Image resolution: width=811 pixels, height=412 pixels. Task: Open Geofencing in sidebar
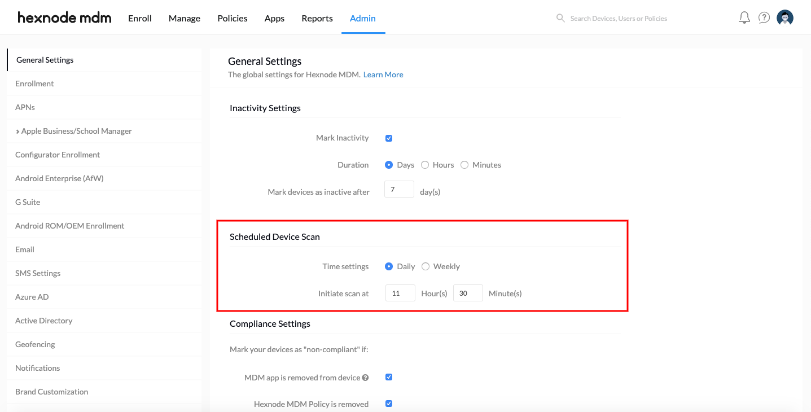[x=104, y=344]
